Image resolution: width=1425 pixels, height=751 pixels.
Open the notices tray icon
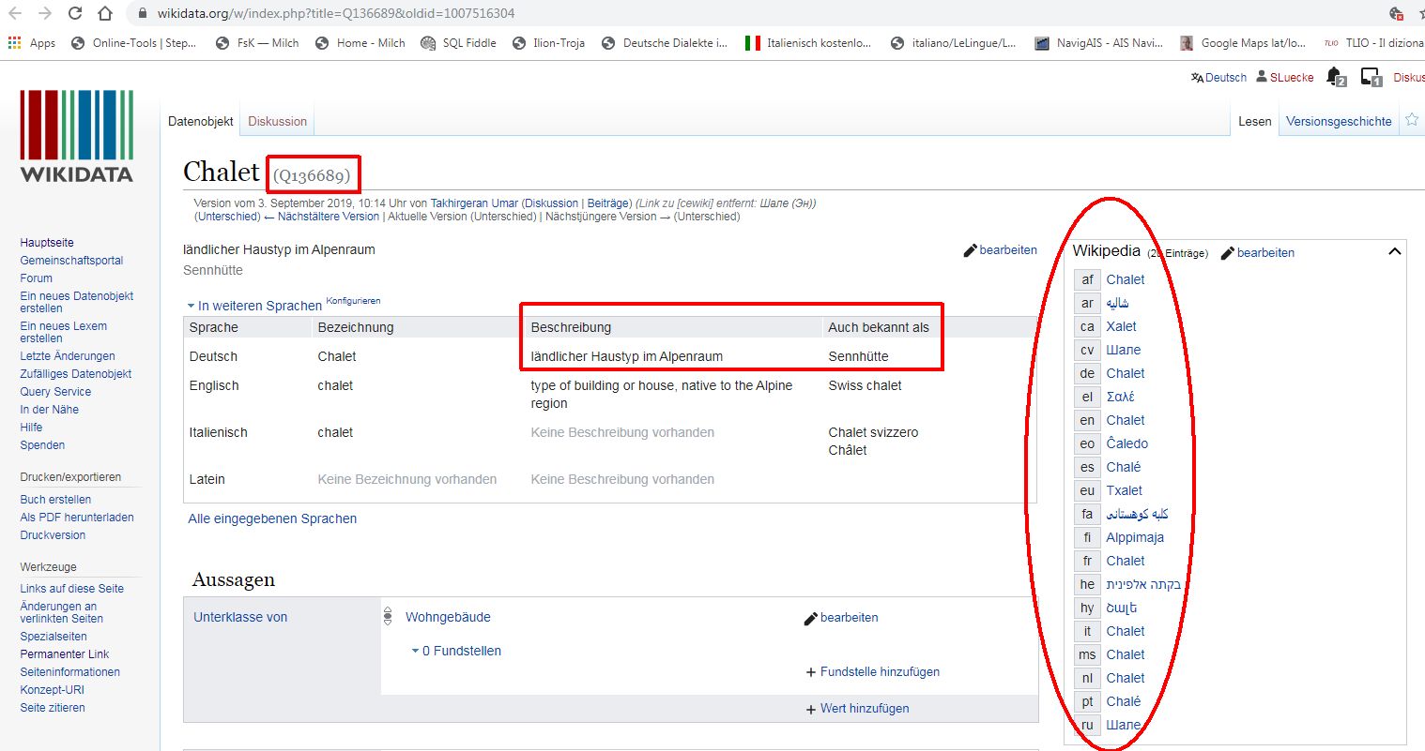click(x=1371, y=77)
